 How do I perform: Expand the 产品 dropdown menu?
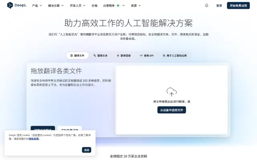(x=37, y=6)
